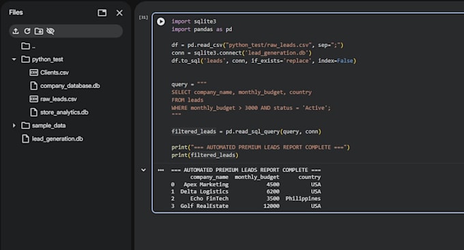Click 'Echo FinTech' output row
This screenshot has height=250, width=464.
click(246, 199)
